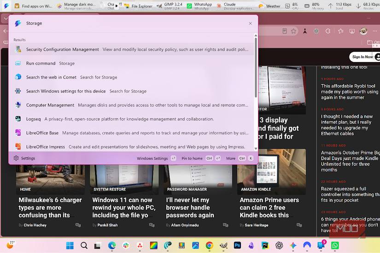380x253 pixels.
Task: Open the Weather item in top dock
Action: [269, 6]
